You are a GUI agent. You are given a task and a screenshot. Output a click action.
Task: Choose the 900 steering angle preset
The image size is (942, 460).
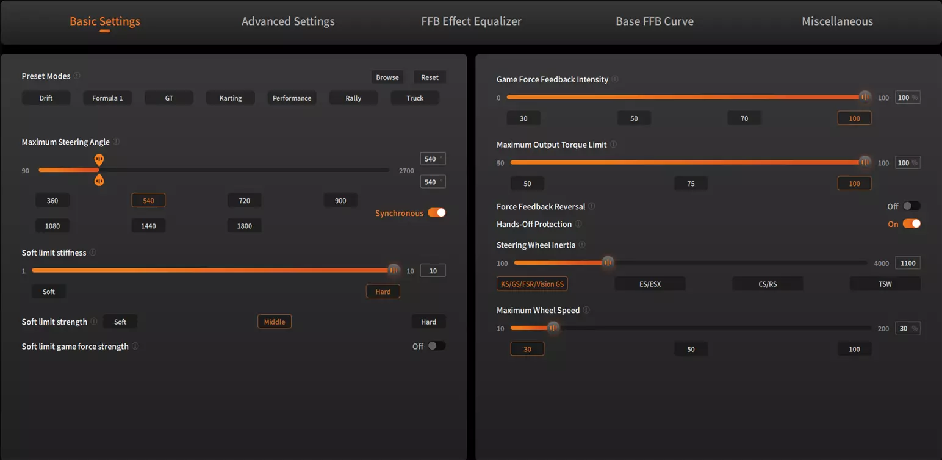pyautogui.click(x=340, y=201)
